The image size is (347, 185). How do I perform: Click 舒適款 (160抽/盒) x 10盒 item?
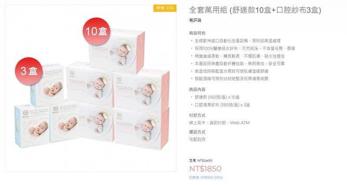click(217, 97)
